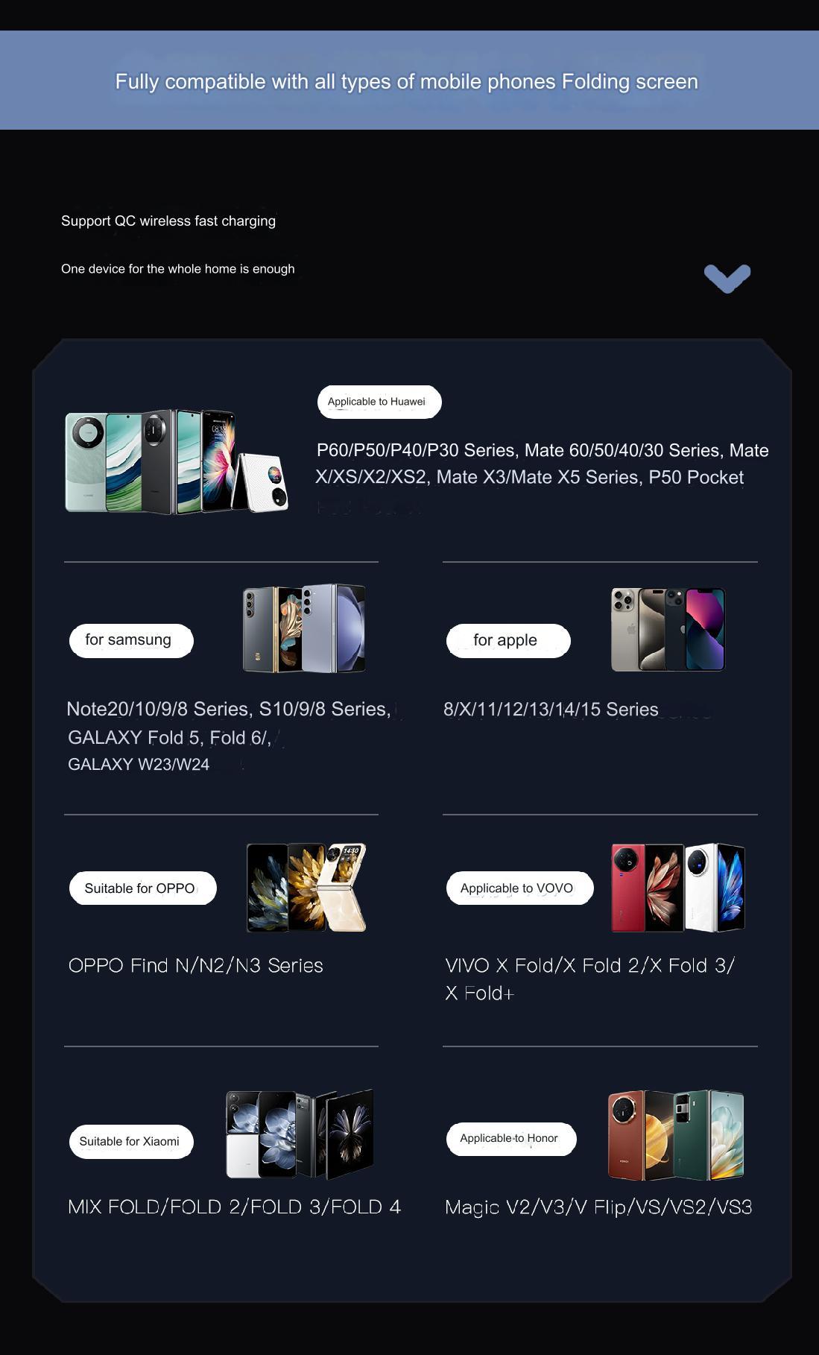Select the 'Applicable to Huawei' pill label

(379, 402)
